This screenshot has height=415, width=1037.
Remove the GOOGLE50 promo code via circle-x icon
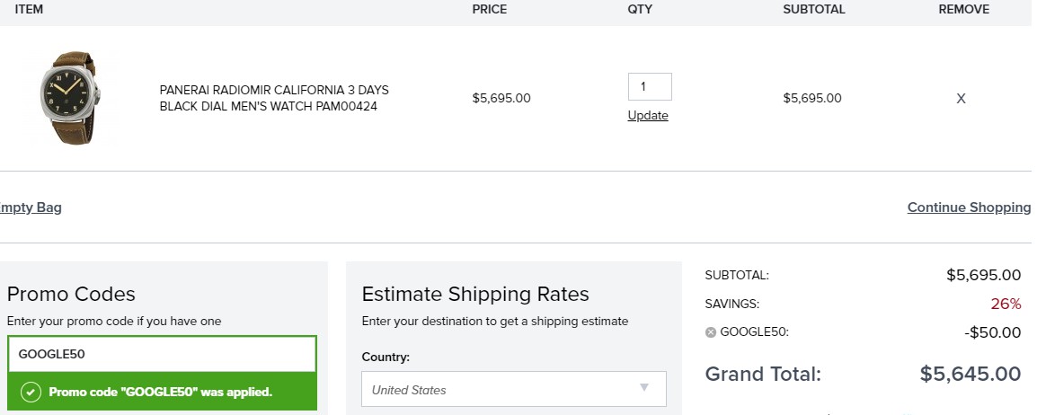click(x=711, y=332)
